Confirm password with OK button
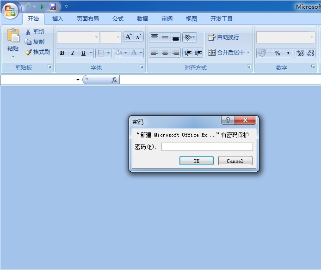 coord(197,161)
